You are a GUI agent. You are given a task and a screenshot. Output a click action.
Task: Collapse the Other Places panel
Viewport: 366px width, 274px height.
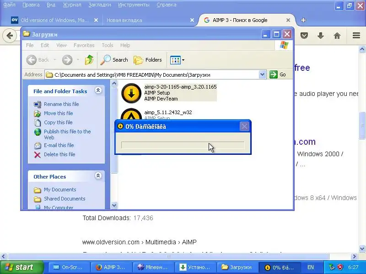(x=98, y=176)
